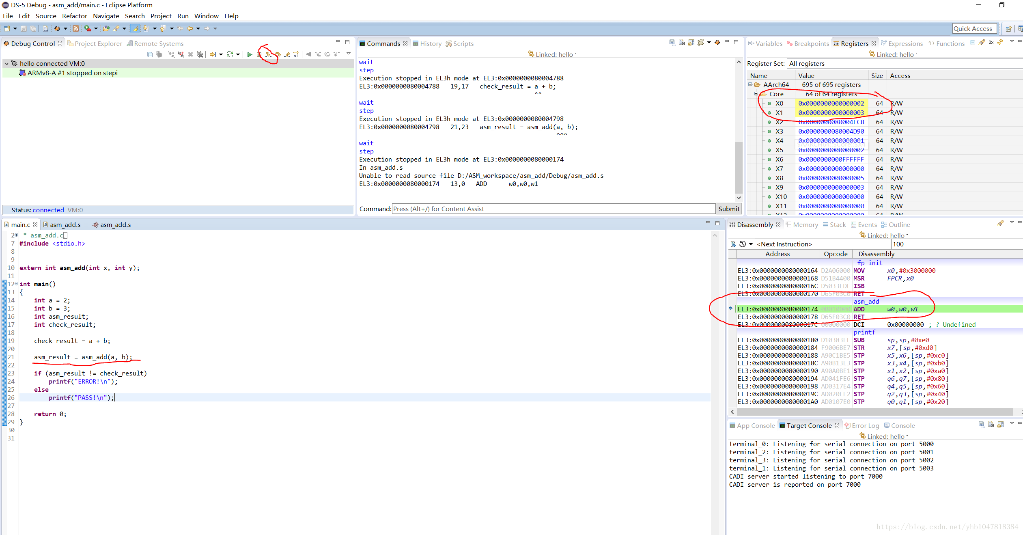The image size is (1023, 535).
Task: Click the green Continue (run) button
Action: click(250, 54)
